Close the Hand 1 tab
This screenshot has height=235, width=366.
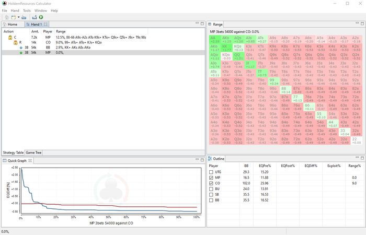[x=45, y=24]
